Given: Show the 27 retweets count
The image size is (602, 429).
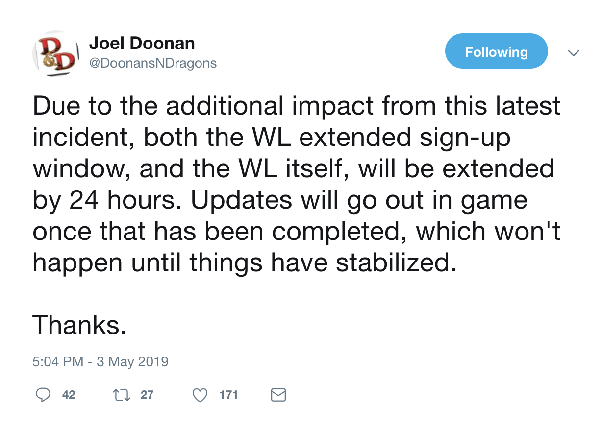Looking at the screenshot, I should coord(147,395).
